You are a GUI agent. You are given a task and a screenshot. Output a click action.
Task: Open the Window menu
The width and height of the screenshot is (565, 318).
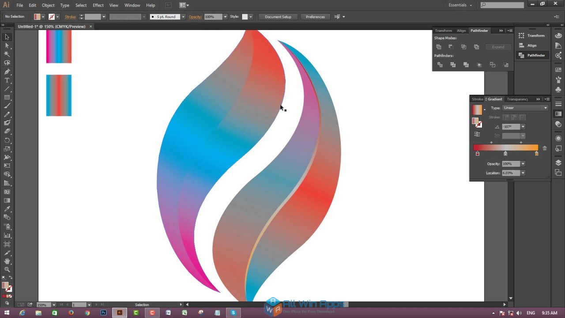pyautogui.click(x=132, y=5)
